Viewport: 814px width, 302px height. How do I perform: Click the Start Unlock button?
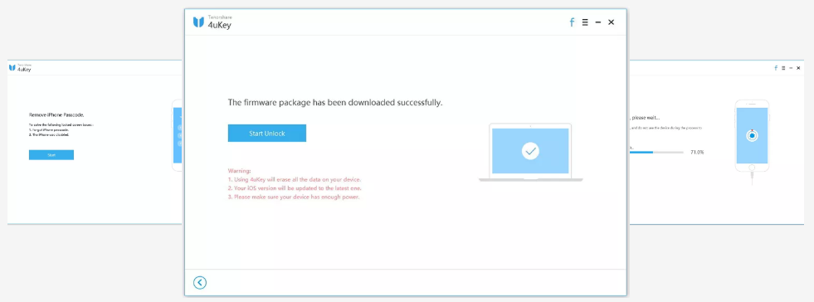pyautogui.click(x=267, y=133)
